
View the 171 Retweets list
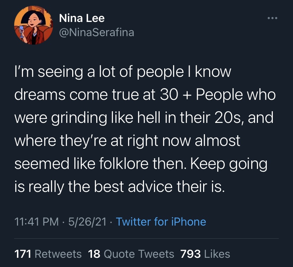[48, 254]
